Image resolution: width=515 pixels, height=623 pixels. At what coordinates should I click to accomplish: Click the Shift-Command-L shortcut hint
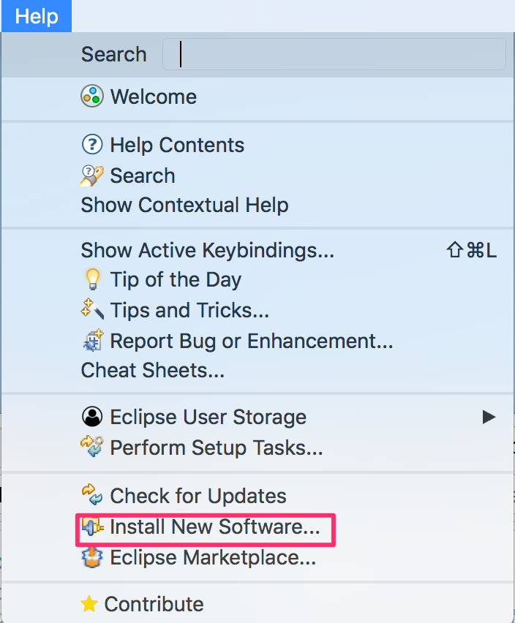[471, 250]
